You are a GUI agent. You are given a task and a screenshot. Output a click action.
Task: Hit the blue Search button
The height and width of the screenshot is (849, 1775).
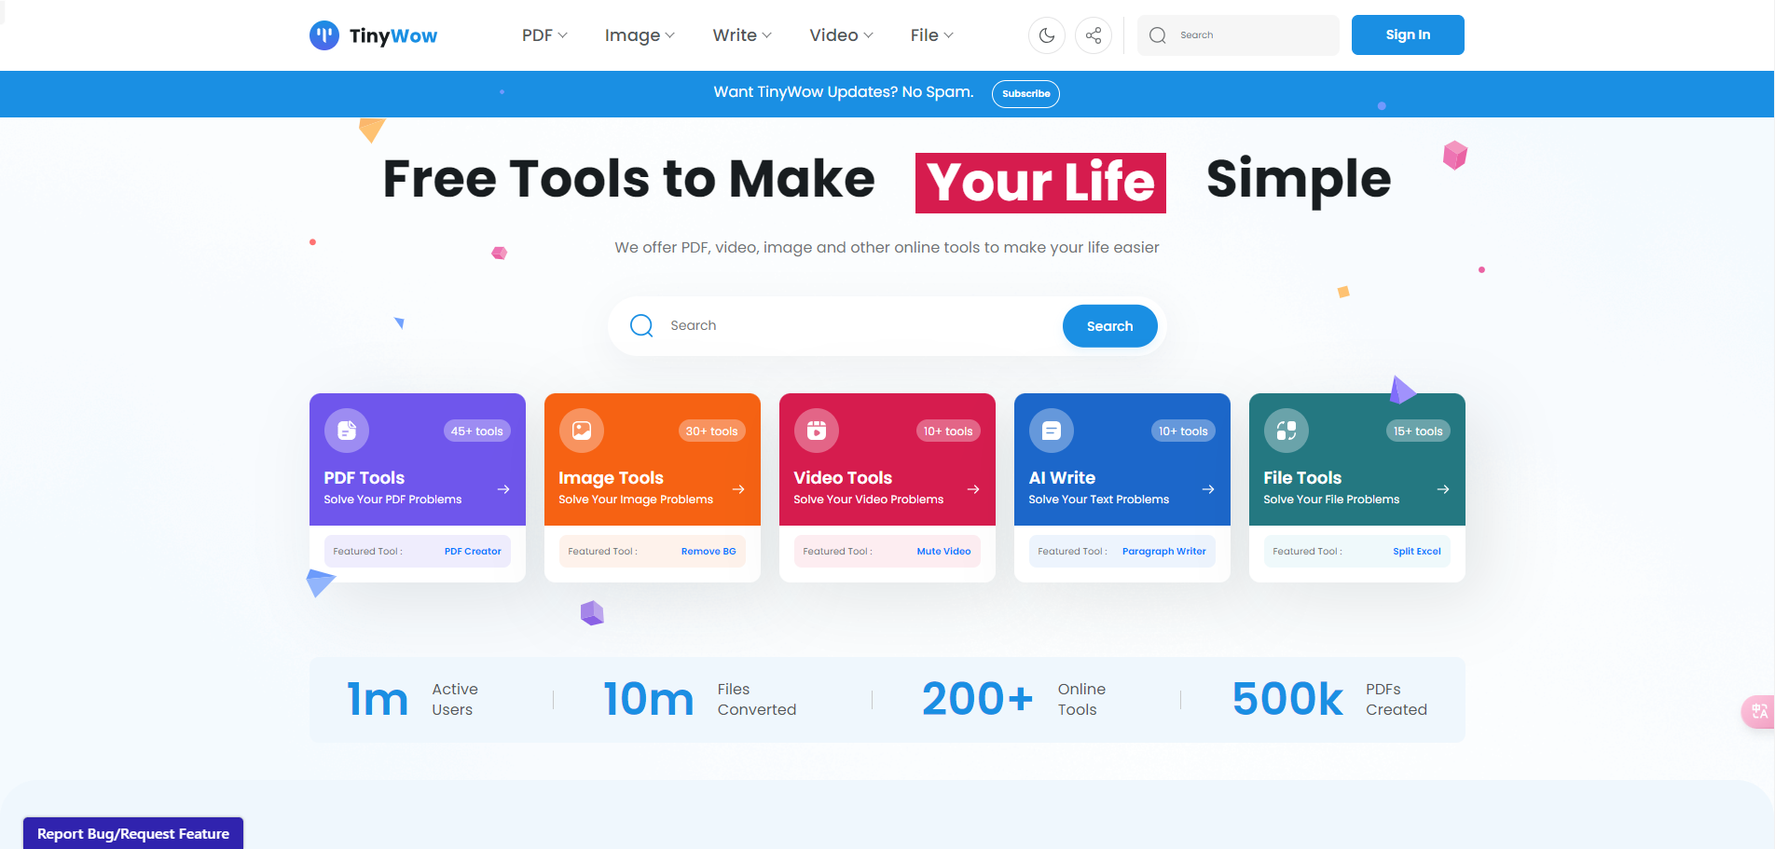click(1109, 326)
